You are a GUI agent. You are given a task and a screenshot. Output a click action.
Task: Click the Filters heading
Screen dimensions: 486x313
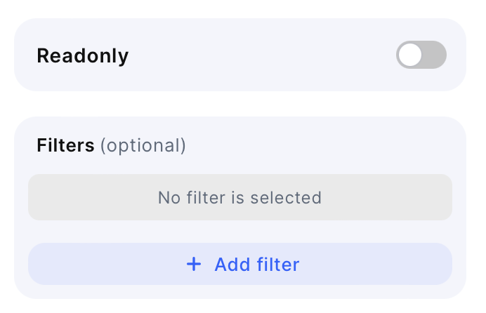[65, 145]
